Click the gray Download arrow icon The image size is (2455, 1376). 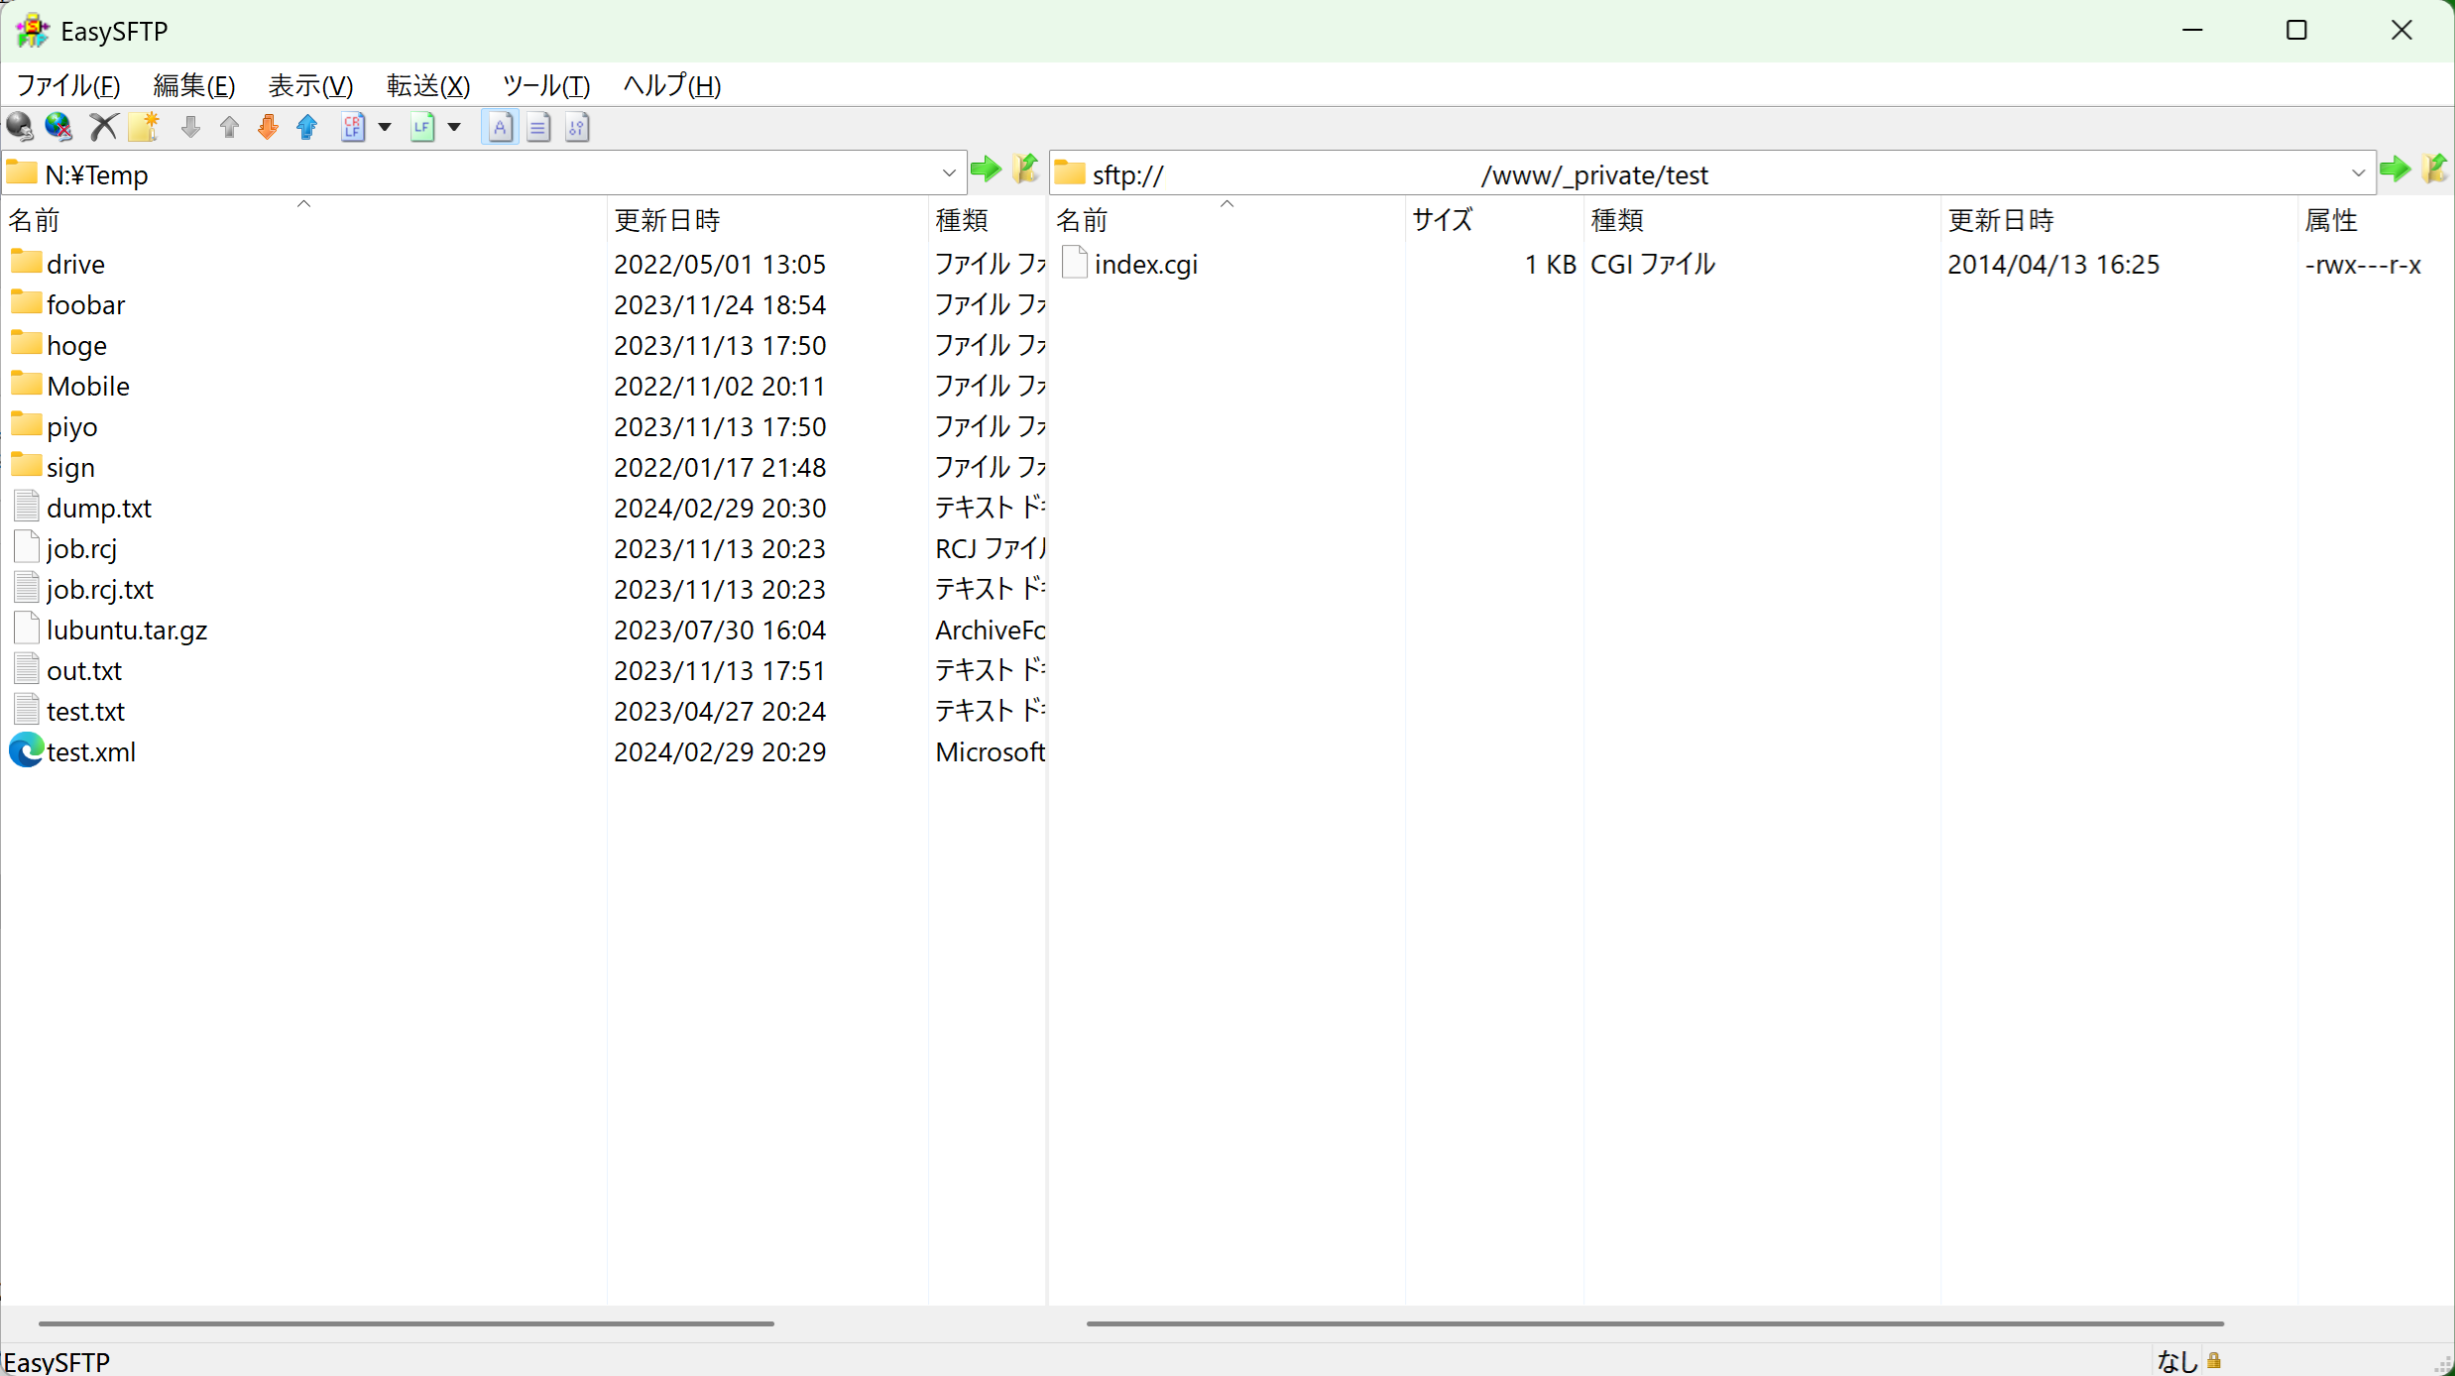(190, 127)
